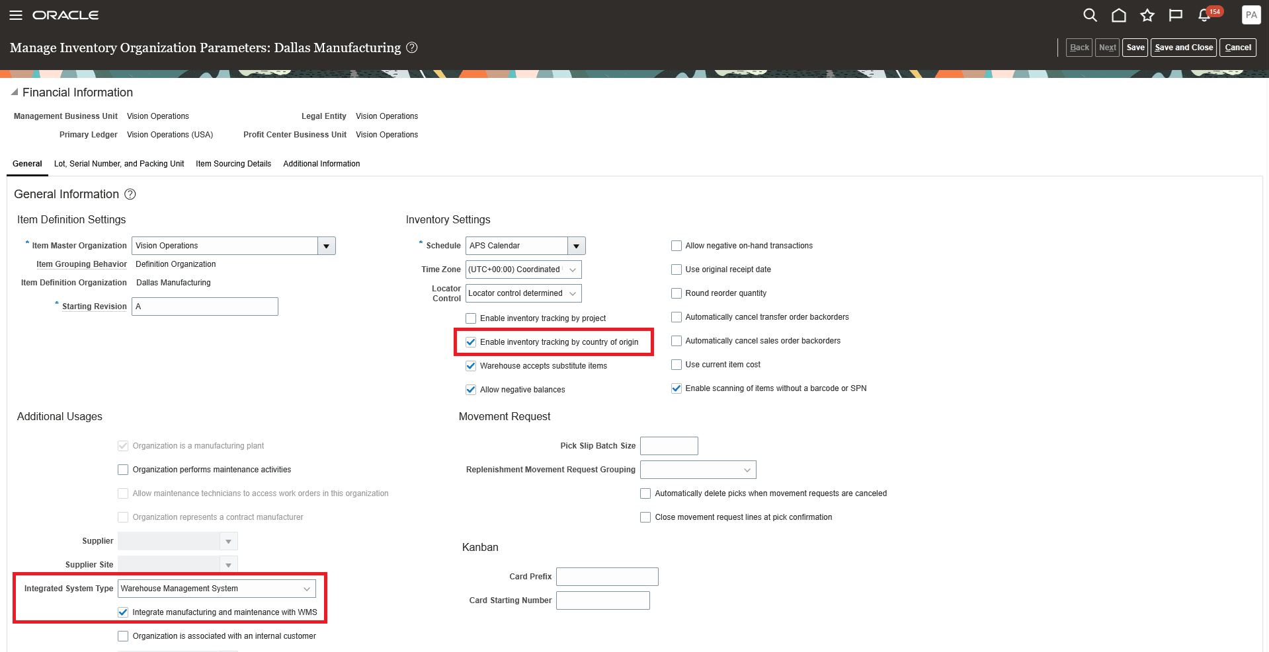Open the Item Sourcing Details tab
Screen dimensions: 1269x652
(233, 164)
